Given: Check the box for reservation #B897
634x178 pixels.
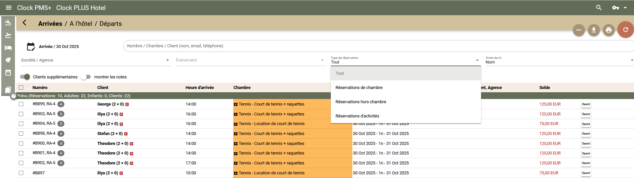Looking at the screenshot, I should [x=21, y=173].
